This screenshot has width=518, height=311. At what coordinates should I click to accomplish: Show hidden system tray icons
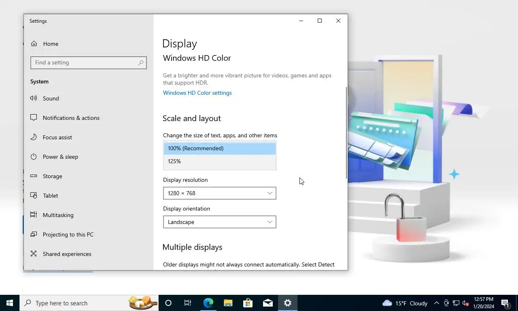(437, 303)
